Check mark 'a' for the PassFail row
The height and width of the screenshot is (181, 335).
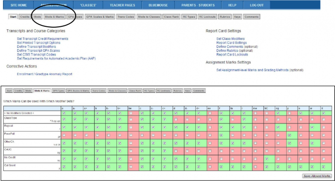(x=64, y=135)
